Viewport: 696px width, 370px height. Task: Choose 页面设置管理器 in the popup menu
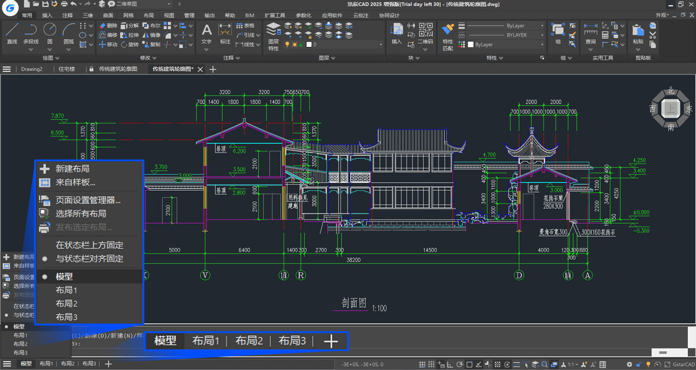tap(88, 201)
